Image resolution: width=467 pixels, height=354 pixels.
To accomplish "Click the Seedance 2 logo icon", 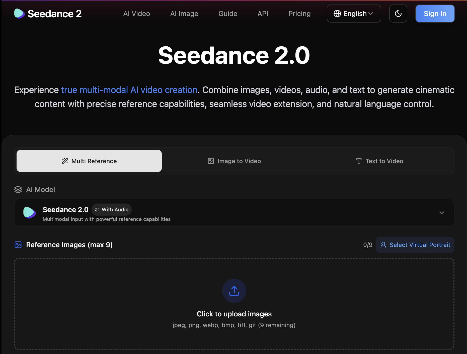I will 19,14.
